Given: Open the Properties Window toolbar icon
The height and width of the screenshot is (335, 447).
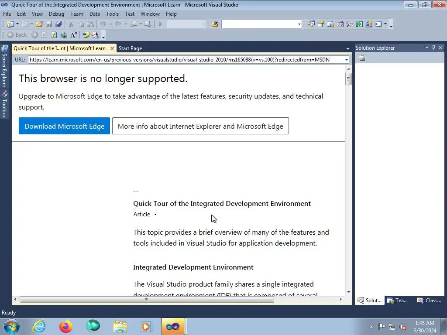Looking at the screenshot, I should [321, 24].
